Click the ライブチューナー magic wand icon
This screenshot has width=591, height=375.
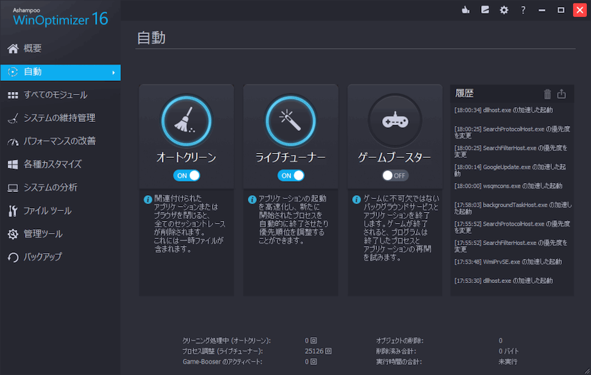coord(290,121)
